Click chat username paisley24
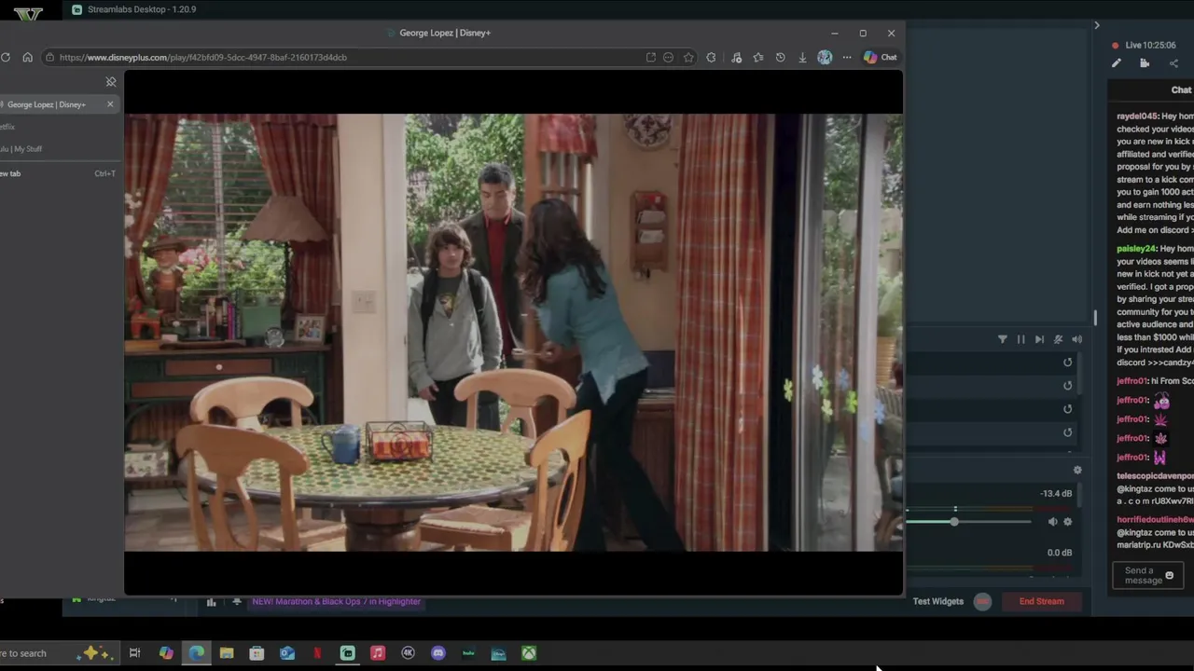The height and width of the screenshot is (671, 1194). pos(1136,249)
